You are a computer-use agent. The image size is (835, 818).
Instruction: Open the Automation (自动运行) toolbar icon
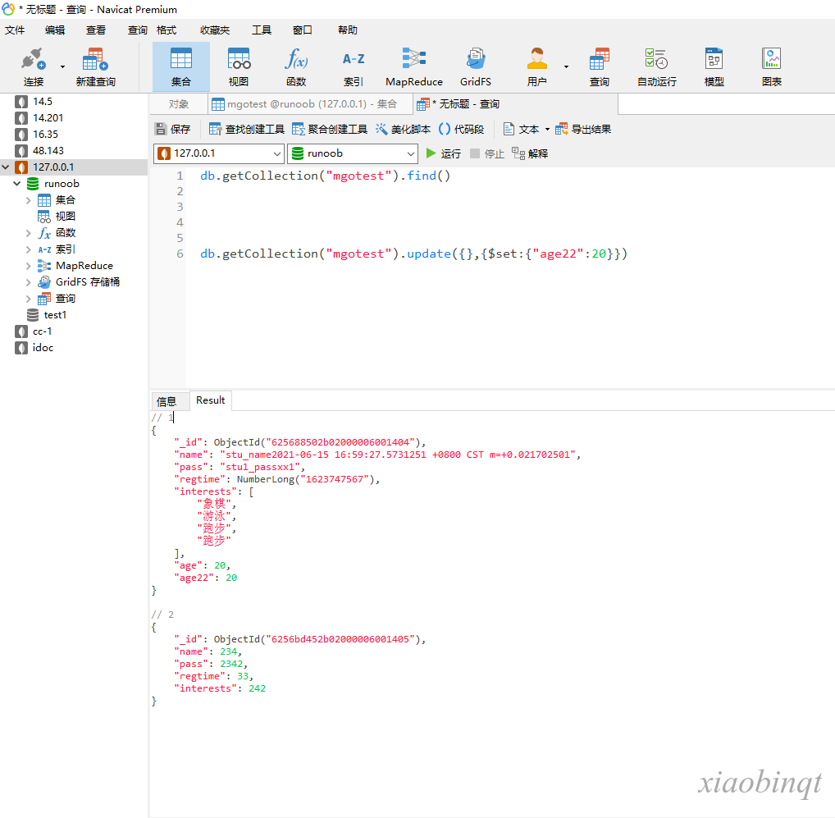(657, 58)
